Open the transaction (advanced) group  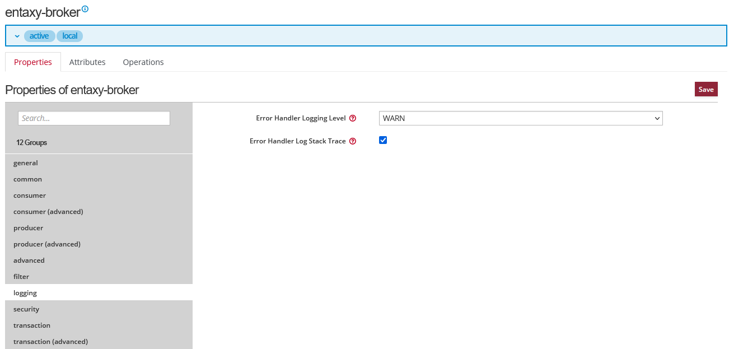(x=50, y=342)
